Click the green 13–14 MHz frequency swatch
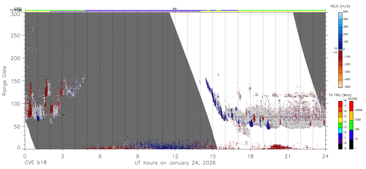366x169 pixels. pyautogui.click(x=340, y=125)
